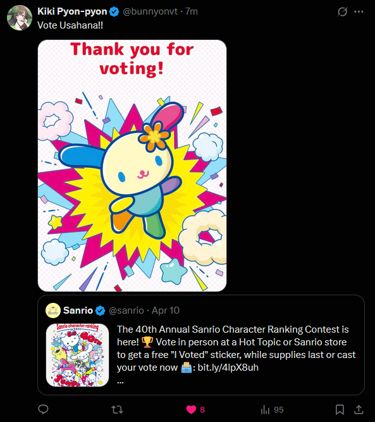Click the repost arrows icon
This screenshot has height=422, width=375.
117,409
